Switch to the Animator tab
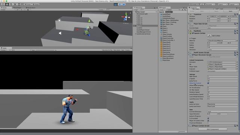This screenshot has height=135, width=240. click(18, 7)
